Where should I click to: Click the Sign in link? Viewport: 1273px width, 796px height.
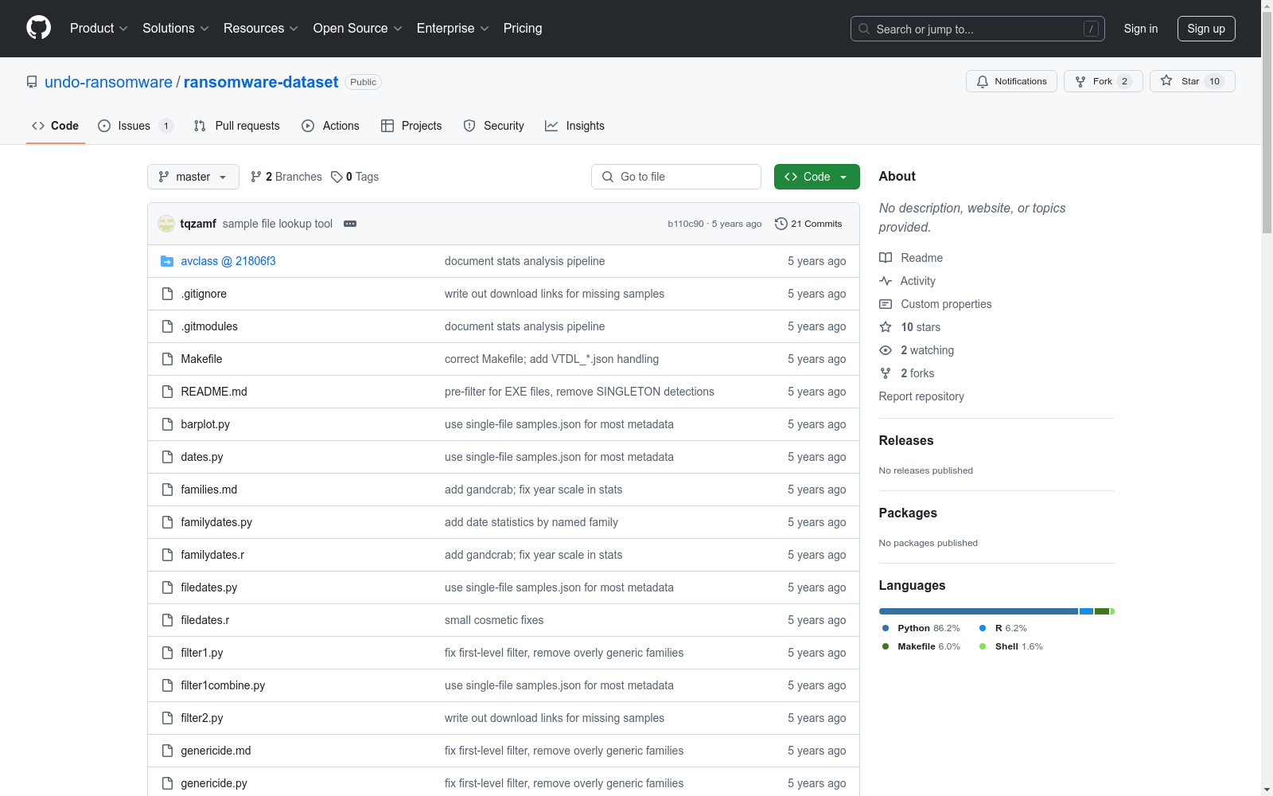pyautogui.click(x=1140, y=29)
